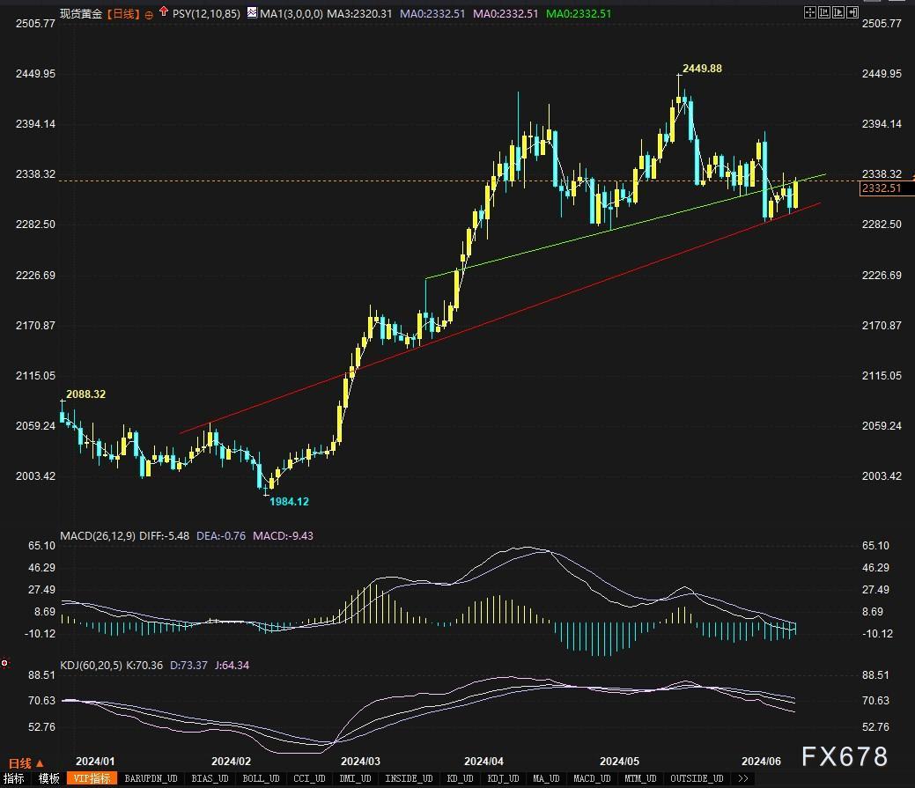This screenshot has width=915, height=788.
Task: Select the BOLL_UD indicator tab
Action: point(259,778)
